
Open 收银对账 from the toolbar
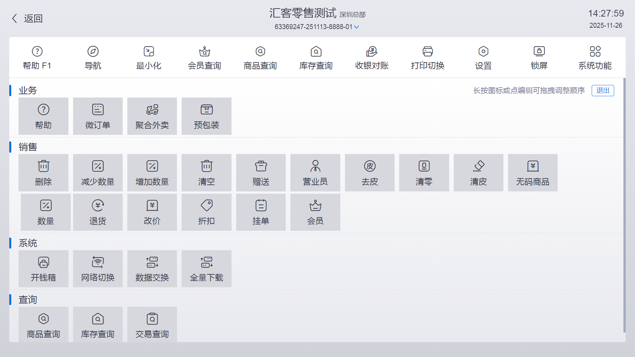tap(372, 58)
